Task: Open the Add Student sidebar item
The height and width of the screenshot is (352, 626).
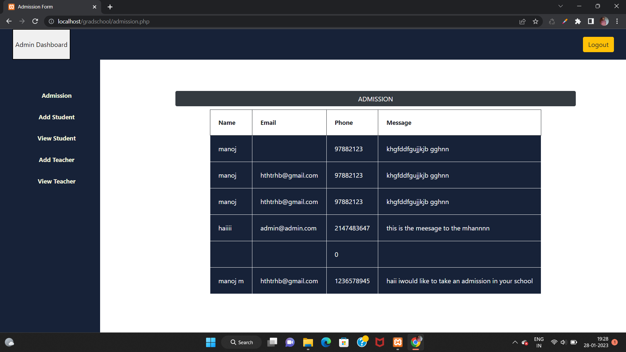Action: click(x=56, y=117)
